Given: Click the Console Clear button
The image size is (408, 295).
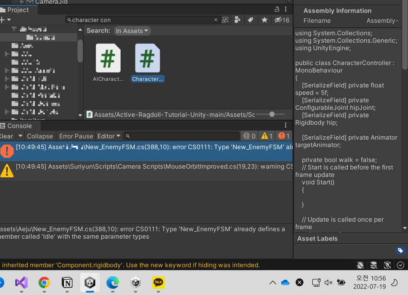Looking at the screenshot, I should (x=7, y=136).
